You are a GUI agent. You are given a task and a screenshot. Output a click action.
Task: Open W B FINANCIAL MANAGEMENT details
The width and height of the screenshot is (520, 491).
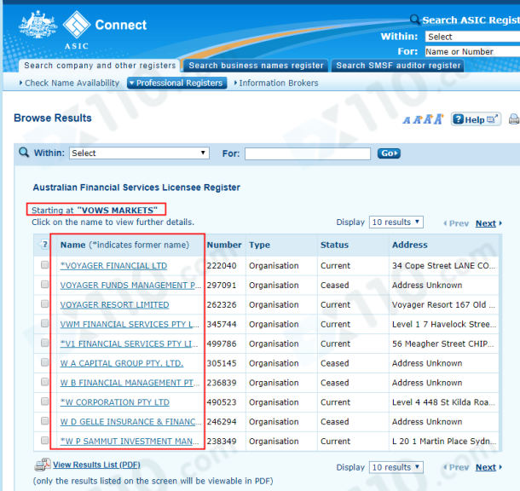[130, 383]
